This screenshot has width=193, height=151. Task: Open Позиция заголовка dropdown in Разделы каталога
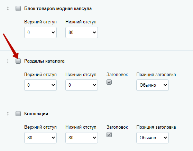tap(153, 85)
